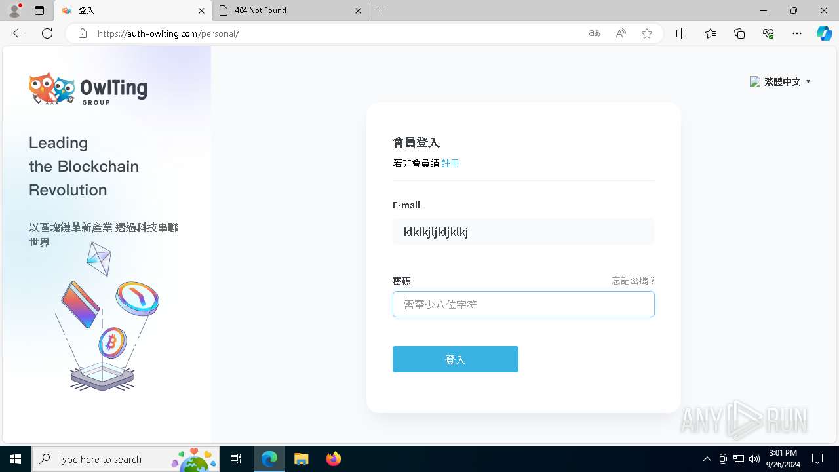
Task: Open the taskbar clock showing 3:01 PM
Action: click(x=783, y=459)
